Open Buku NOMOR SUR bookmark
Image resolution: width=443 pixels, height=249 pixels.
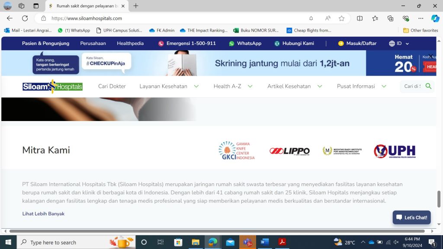(256, 30)
